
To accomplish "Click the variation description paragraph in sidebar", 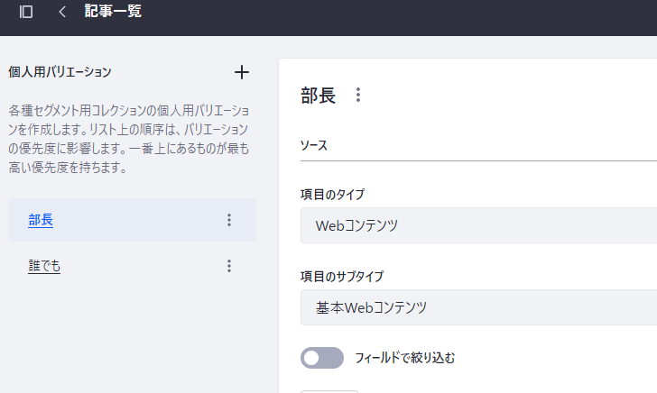I will point(129,139).
